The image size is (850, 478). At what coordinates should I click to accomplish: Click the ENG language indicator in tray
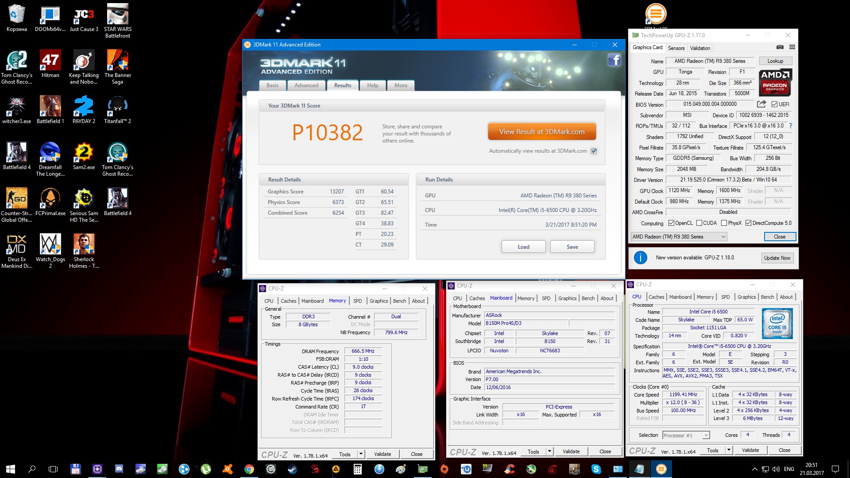789,469
